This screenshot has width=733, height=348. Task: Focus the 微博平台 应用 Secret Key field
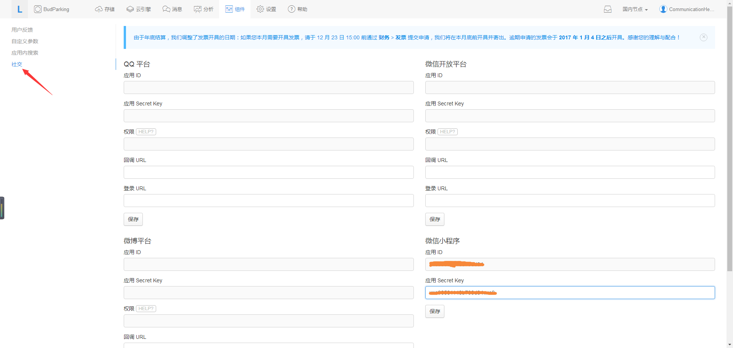[x=269, y=293]
